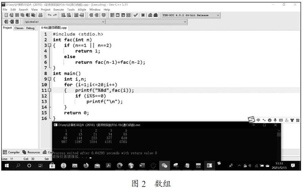The image size is (303, 189).
Task: Open the Search menu
Action: [23, 9]
